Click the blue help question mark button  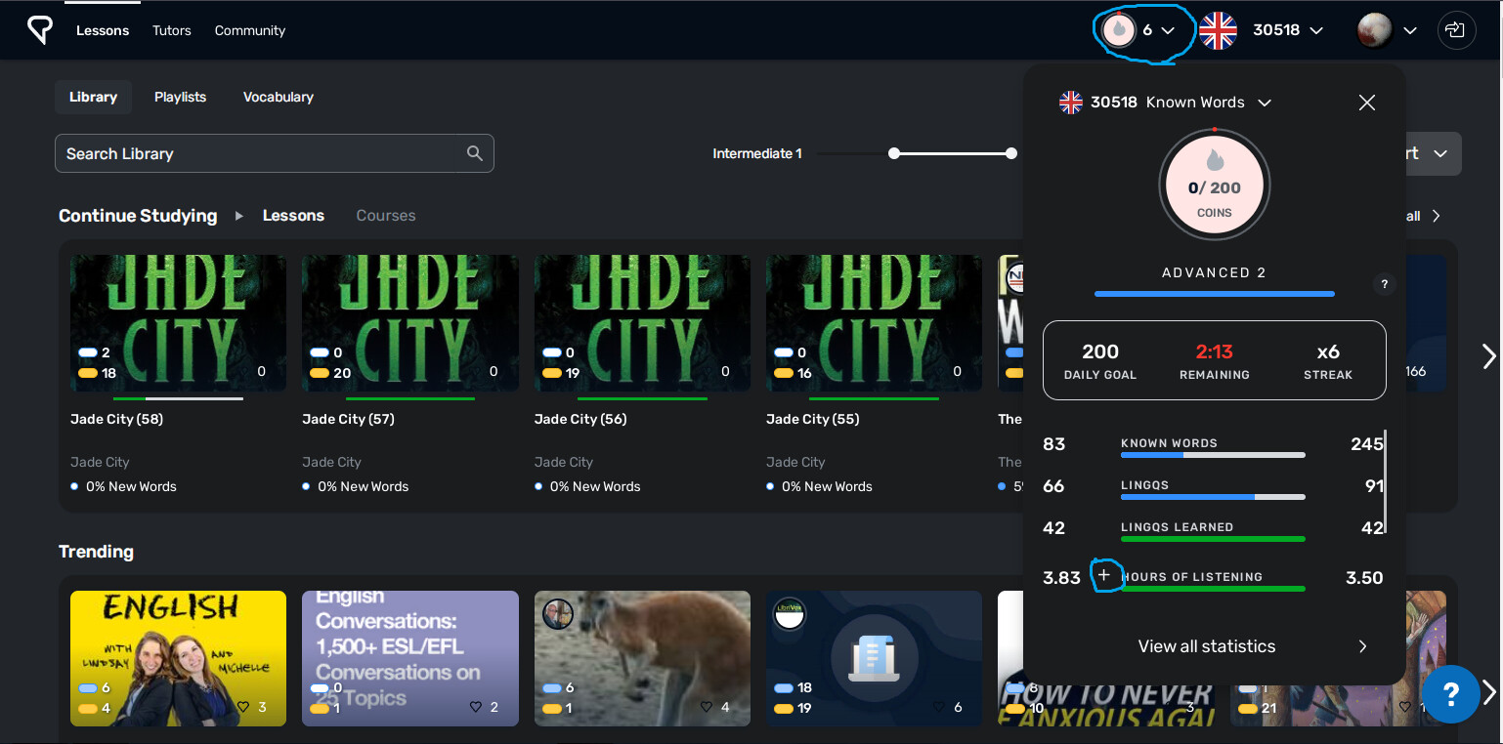coord(1450,694)
